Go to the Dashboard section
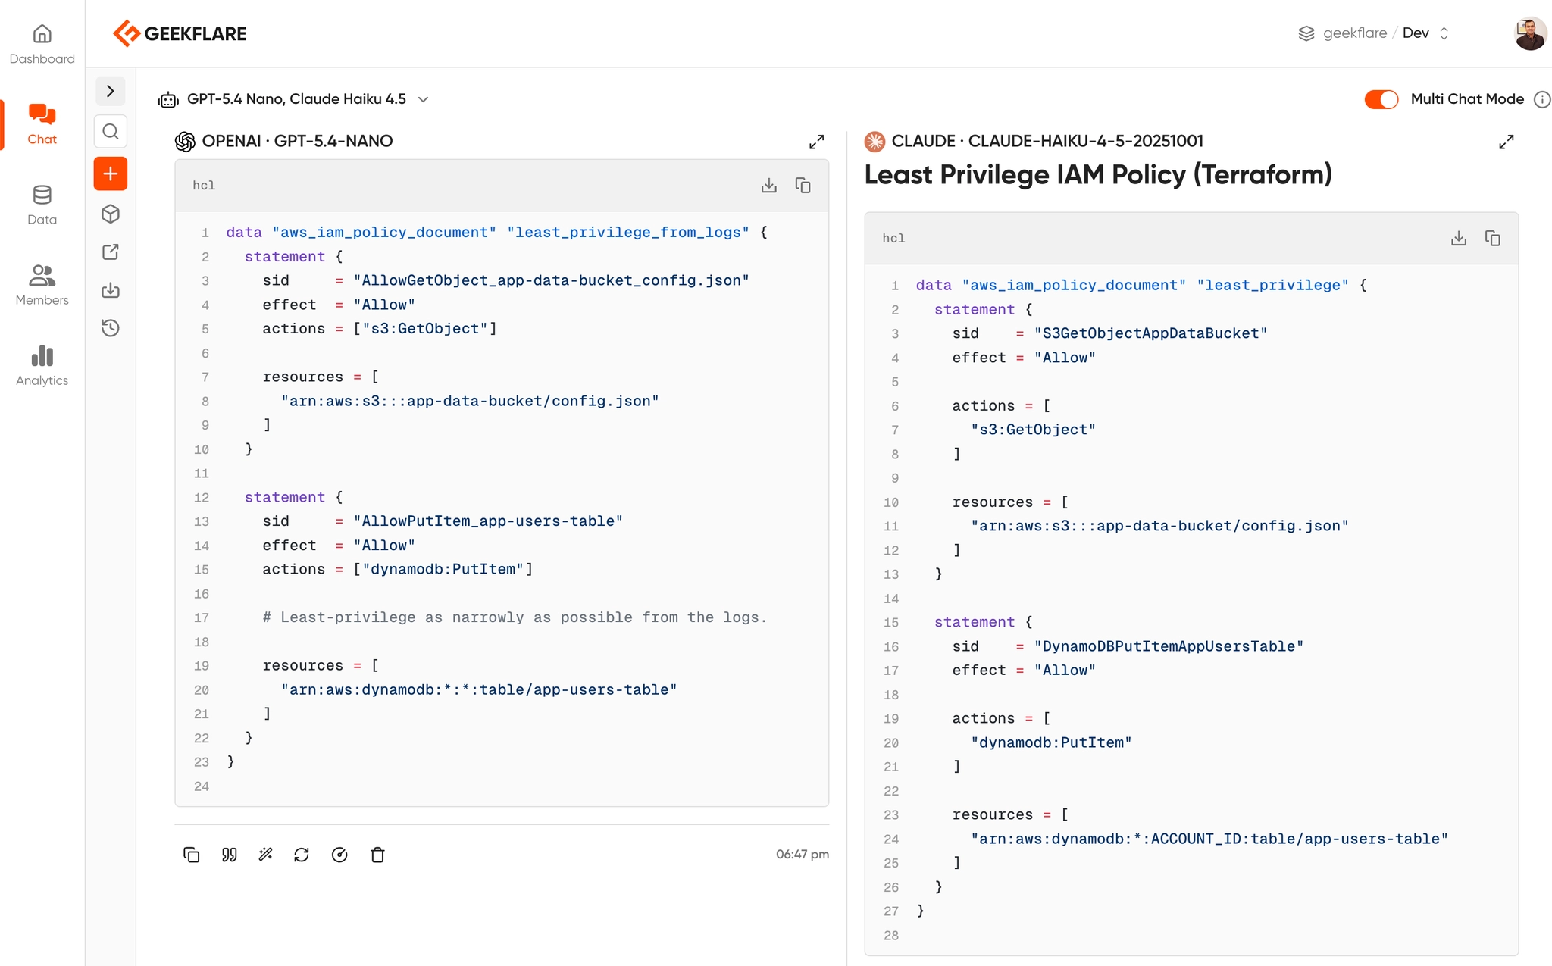 [x=42, y=44]
